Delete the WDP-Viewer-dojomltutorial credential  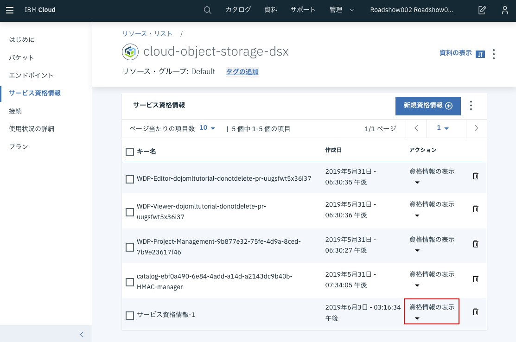coord(476,209)
